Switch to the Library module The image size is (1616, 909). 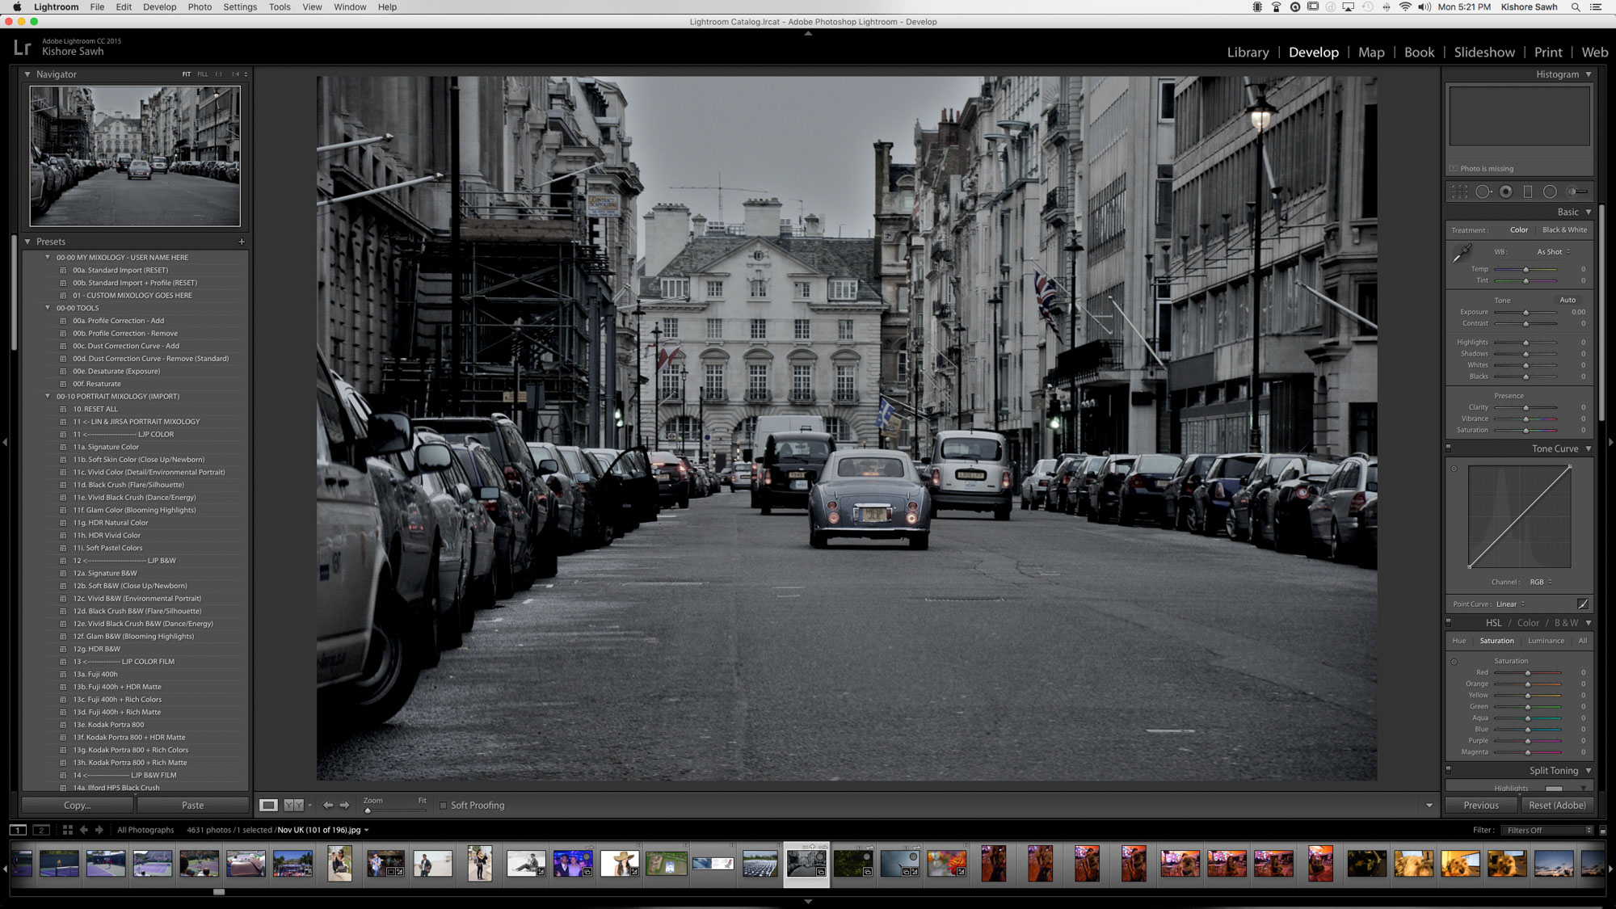1247,52
